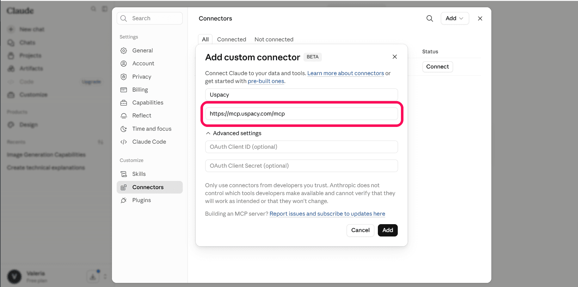This screenshot has height=287, width=578.
Task: Switch to the Not connected tab
Action: 274,39
